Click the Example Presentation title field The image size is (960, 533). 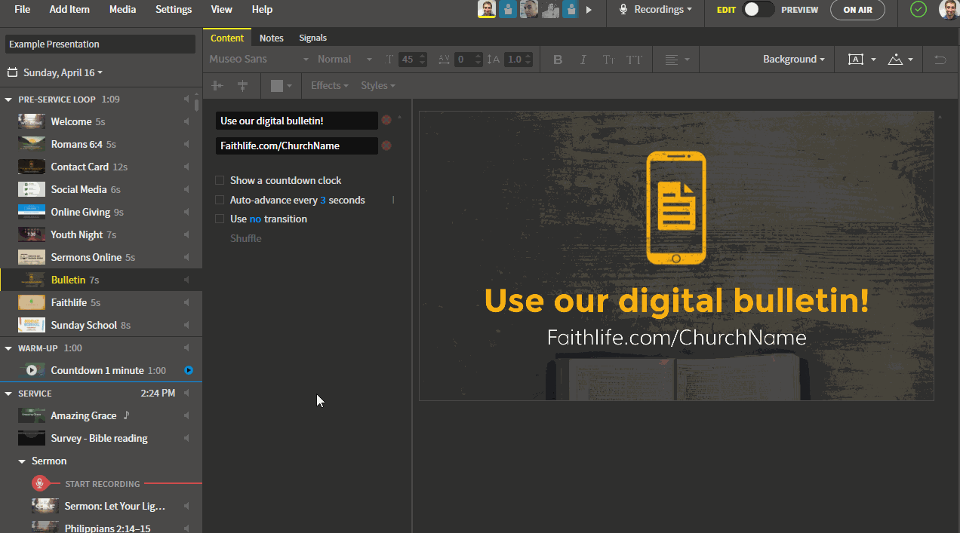(100, 44)
